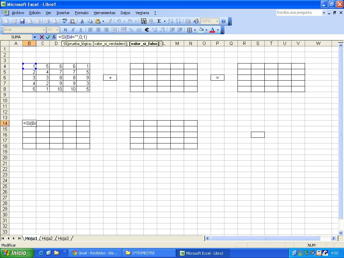Select column W header
The width and height of the screenshot is (344, 258).
318,43
